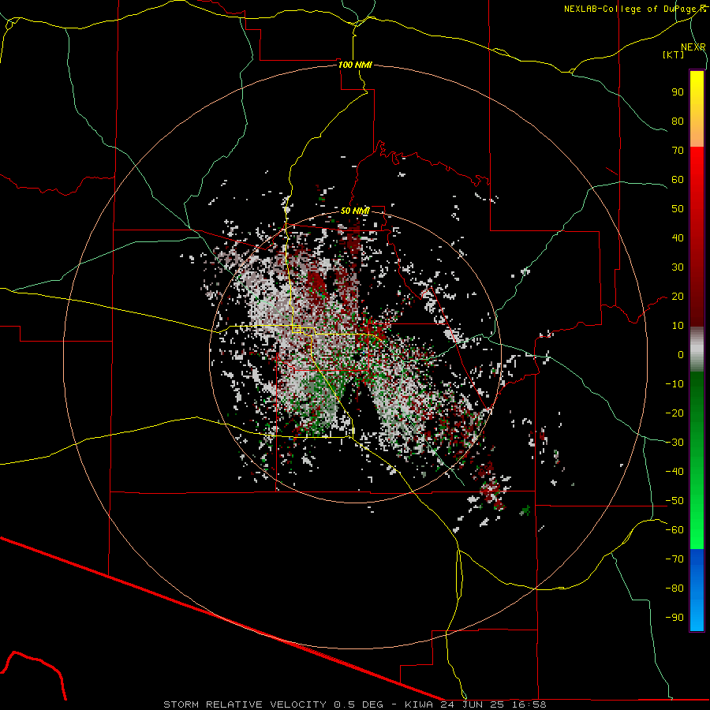710x710 pixels.
Task: Click the 90 value on the velocity scale
Action: [x=678, y=92]
